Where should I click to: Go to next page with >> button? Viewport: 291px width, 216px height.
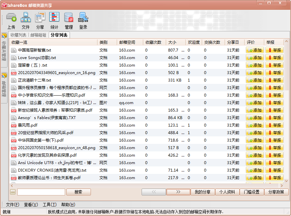178,192
